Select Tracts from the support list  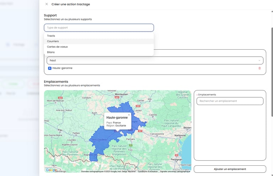pyautogui.click(x=99, y=36)
